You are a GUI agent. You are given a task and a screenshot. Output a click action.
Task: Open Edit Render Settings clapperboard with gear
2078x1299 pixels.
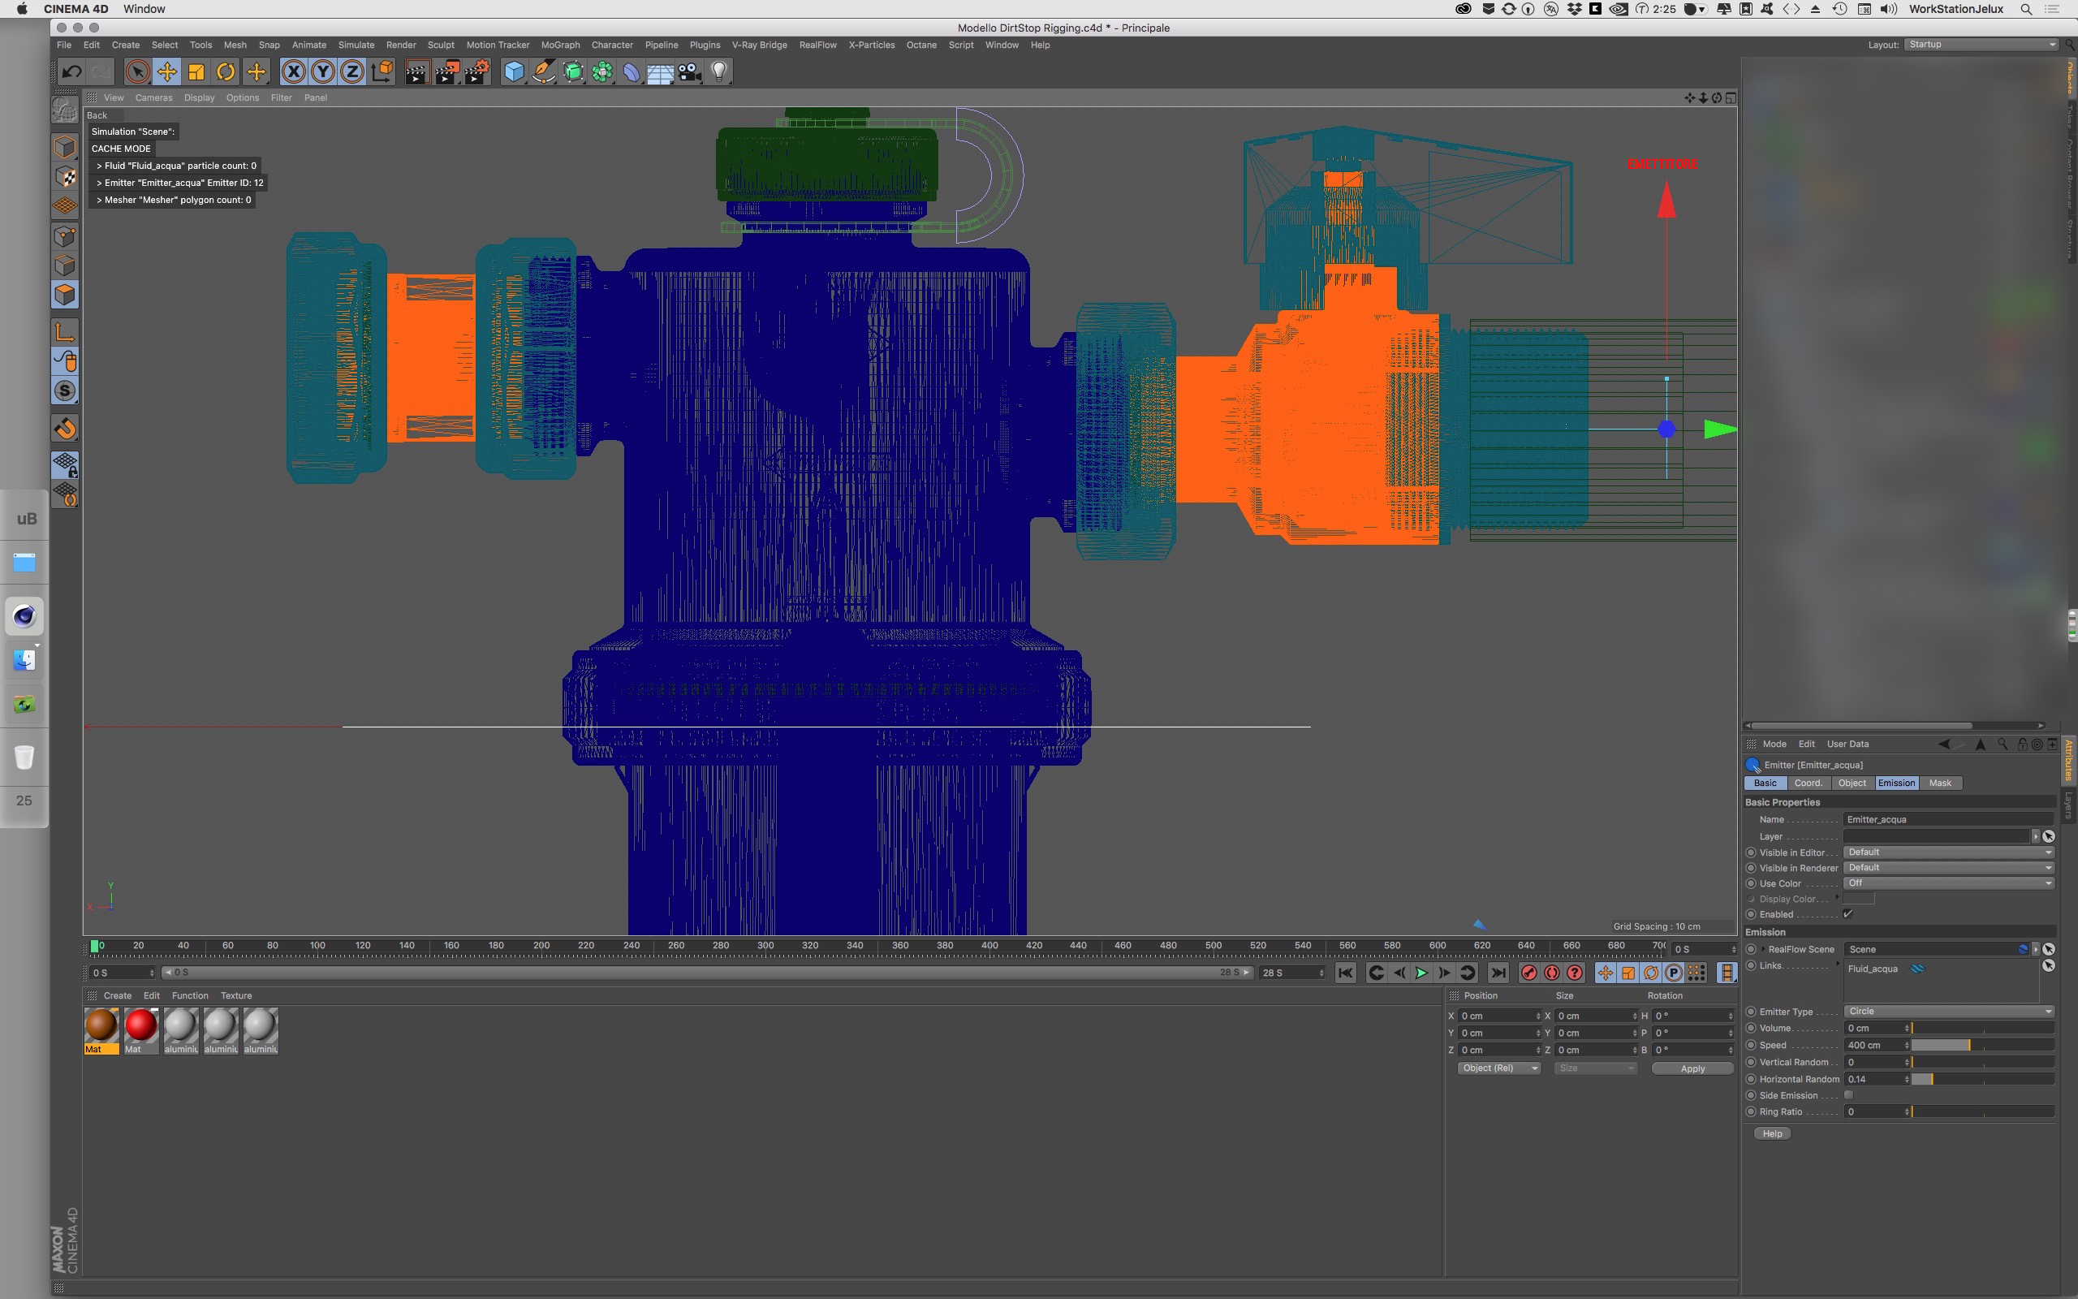[x=476, y=72]
